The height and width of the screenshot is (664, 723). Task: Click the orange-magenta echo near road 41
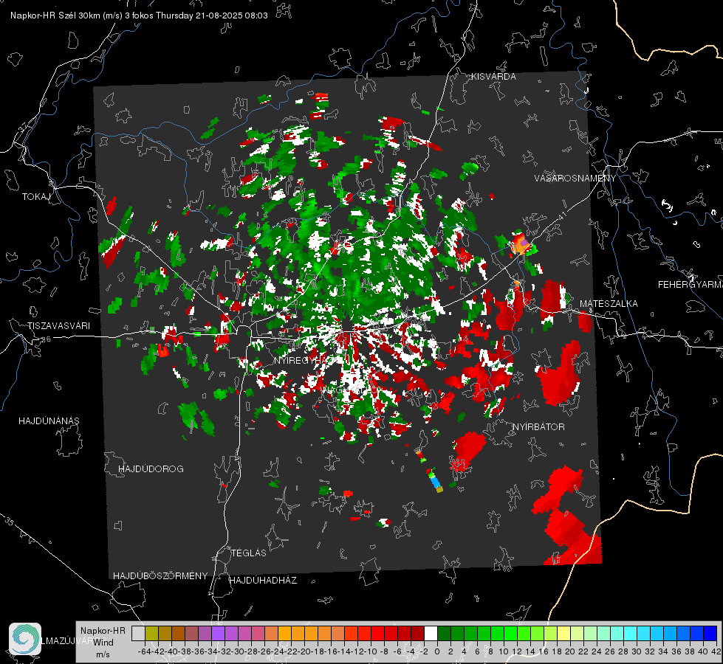(x=521, y=244)
